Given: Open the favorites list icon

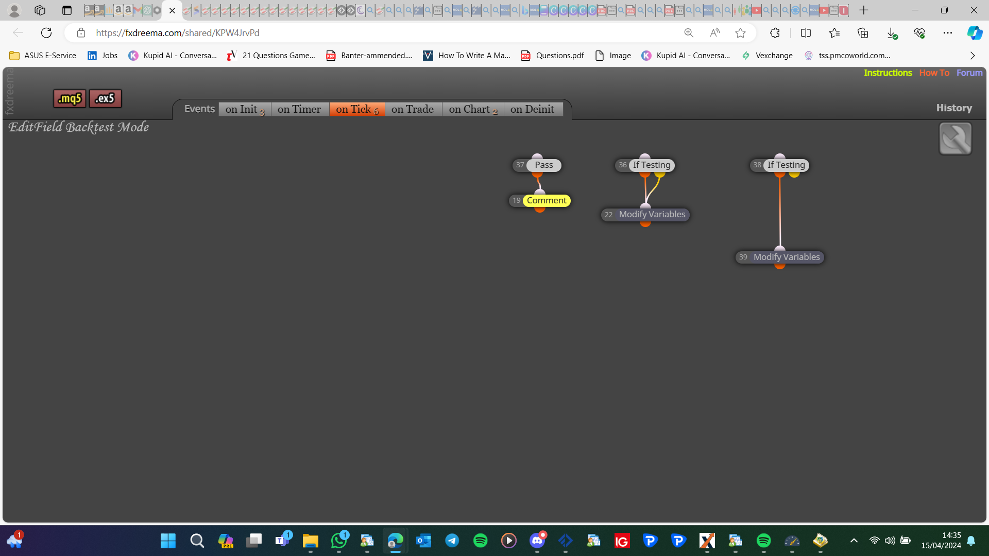Looking at the screenshot, I should pyautogui.click(x=834, y=33).
